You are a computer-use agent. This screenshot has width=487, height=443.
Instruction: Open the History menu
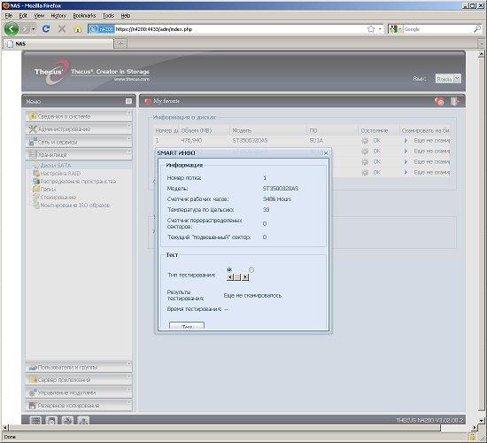58,16
